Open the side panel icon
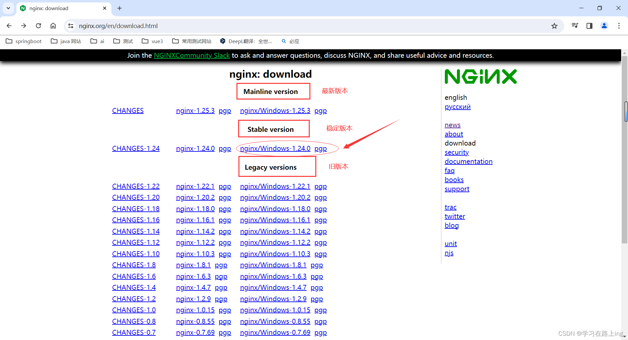The image size is (628, 340). [589, 26]
